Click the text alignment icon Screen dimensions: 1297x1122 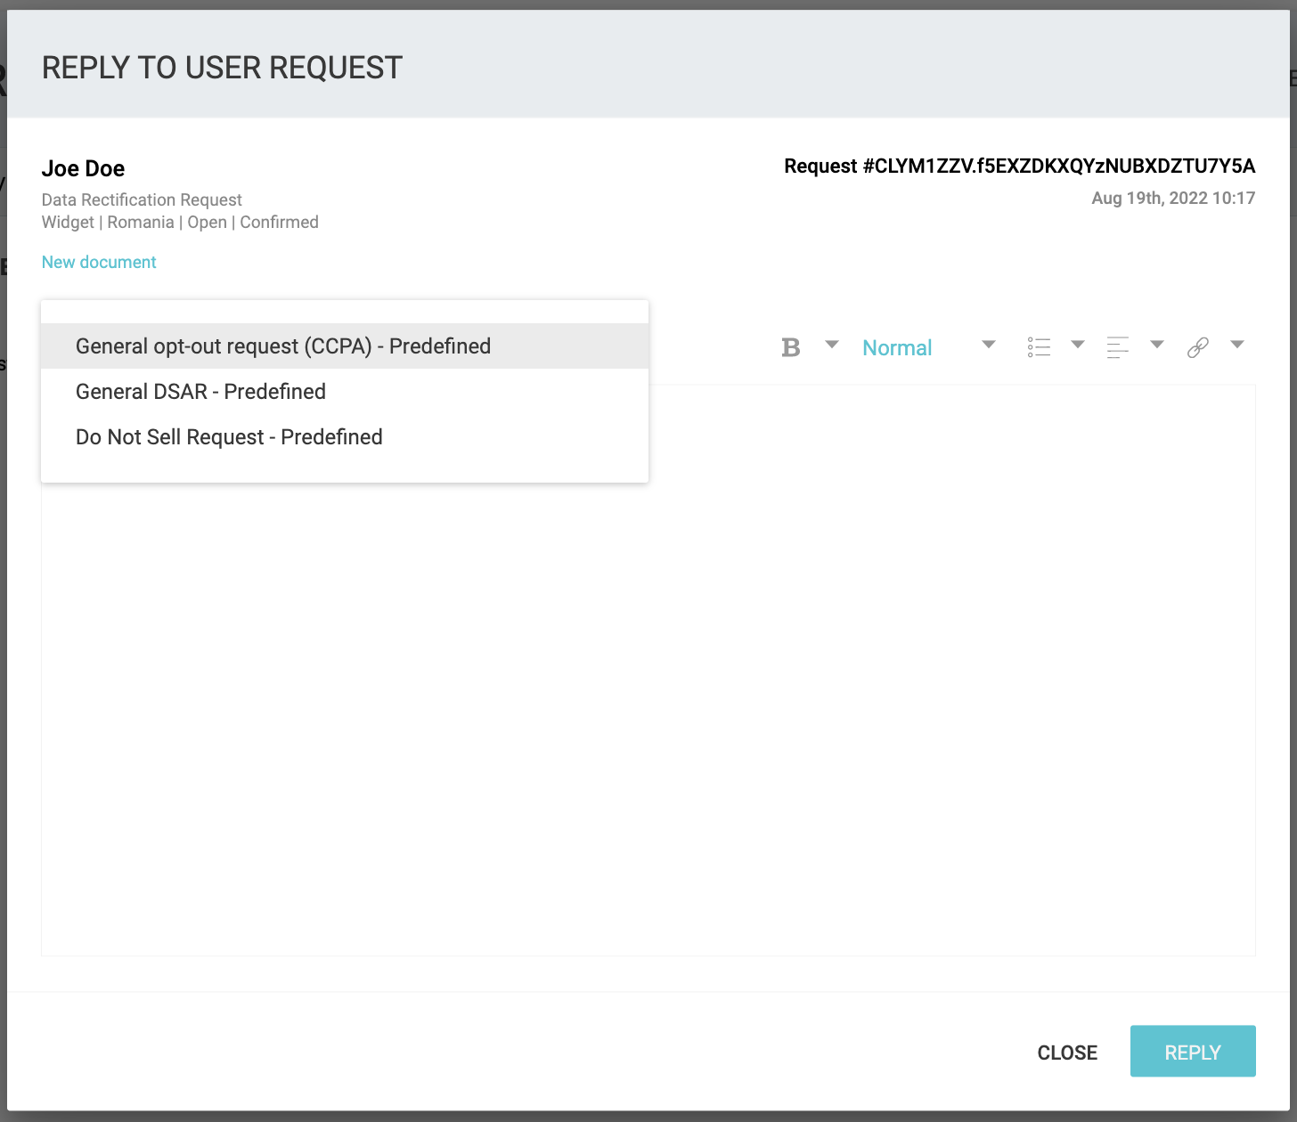coord(1118,347)
